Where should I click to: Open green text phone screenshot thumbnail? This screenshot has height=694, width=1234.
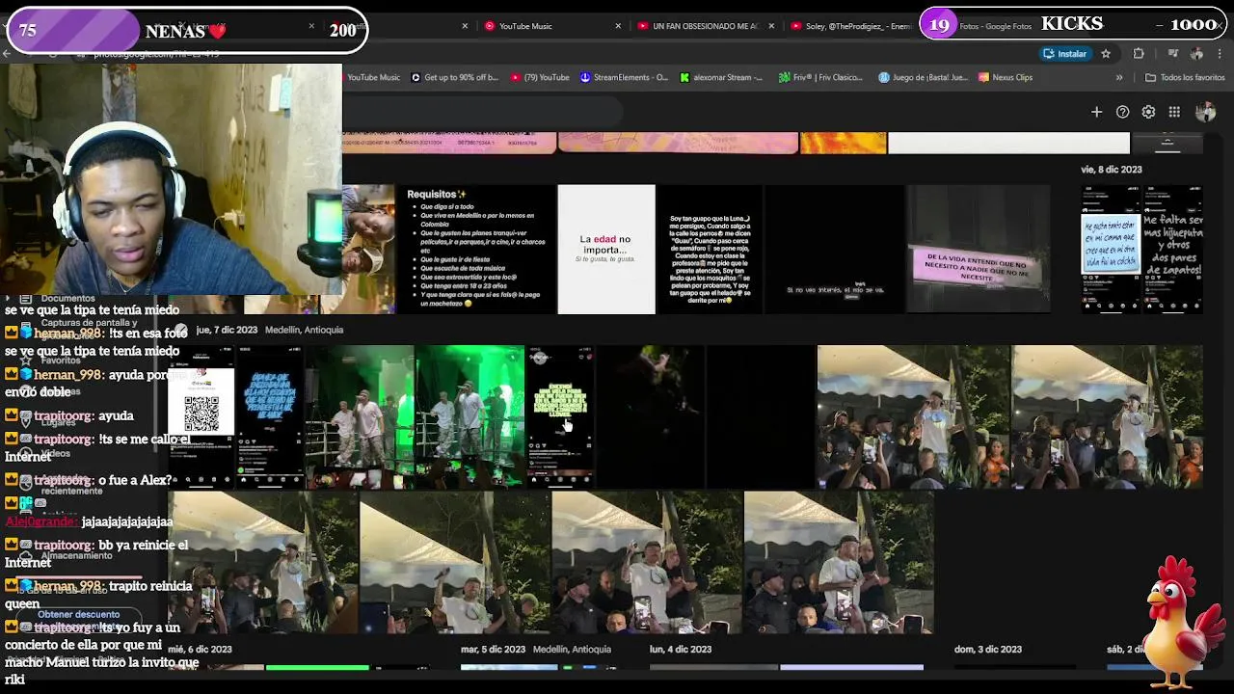pyautogui.click(x=559, y=416)
